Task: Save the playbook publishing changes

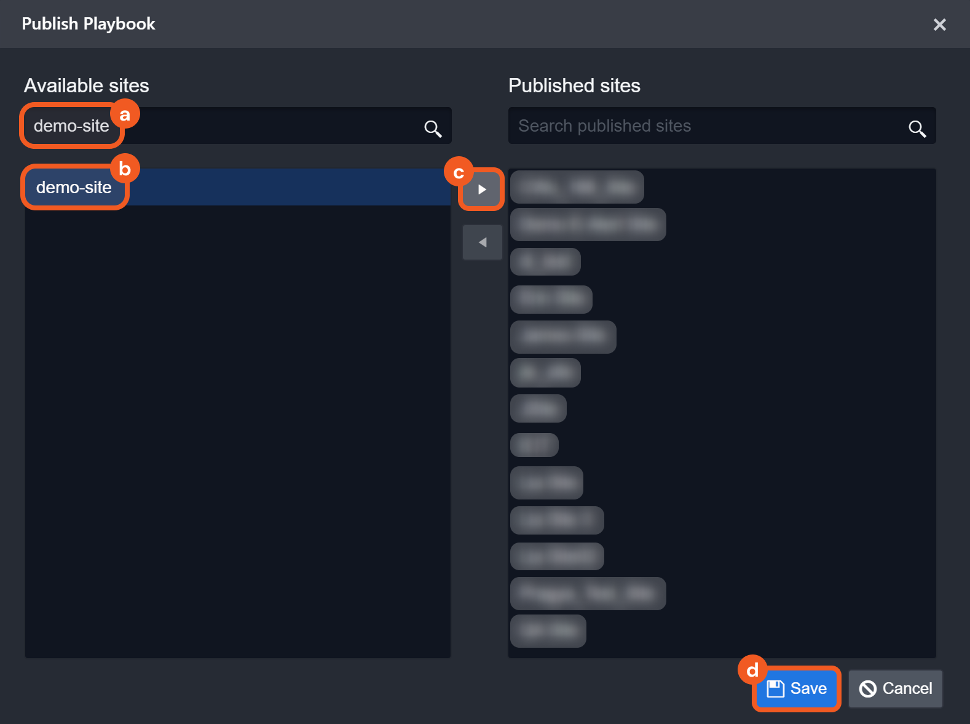Action: (x=797, y=688)
